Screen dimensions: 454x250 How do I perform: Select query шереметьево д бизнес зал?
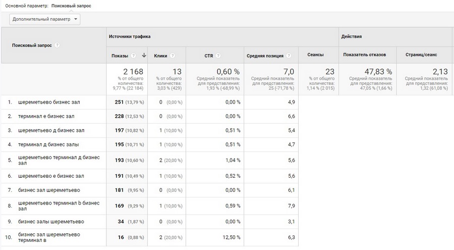click(x=51, y=130)
